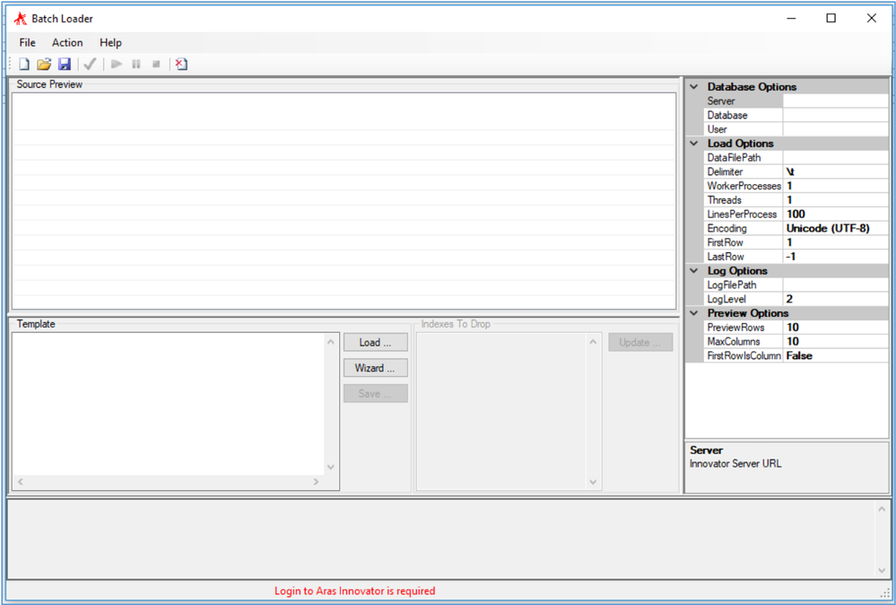This screenshot has height=605, width=896.
Task: Collapse the Preview Options section
Action: click(x=694, y=313)
